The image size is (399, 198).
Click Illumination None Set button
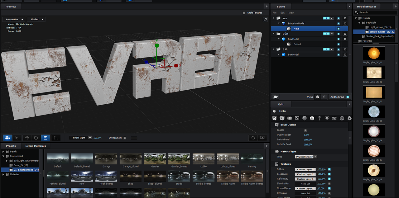click(305, 184)
